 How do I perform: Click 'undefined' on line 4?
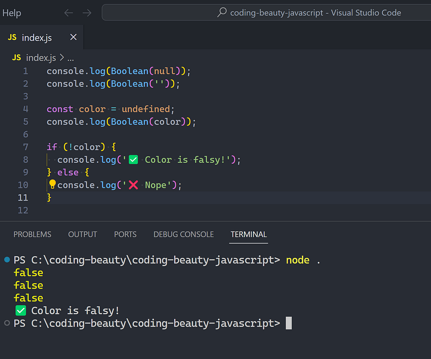coord(146,109)
